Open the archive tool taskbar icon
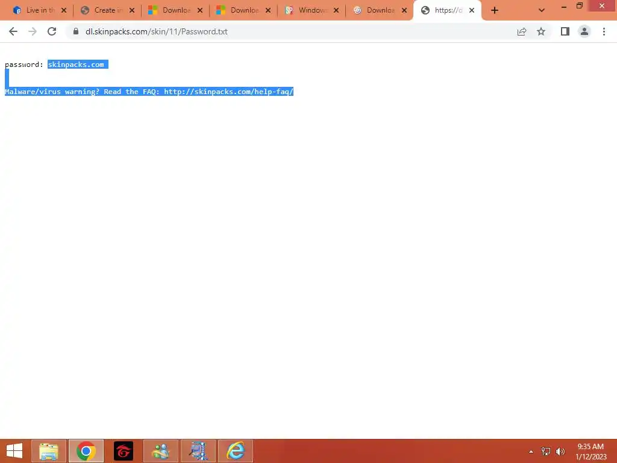The height and width of the screenshot is (463, 617). (198, 451)
